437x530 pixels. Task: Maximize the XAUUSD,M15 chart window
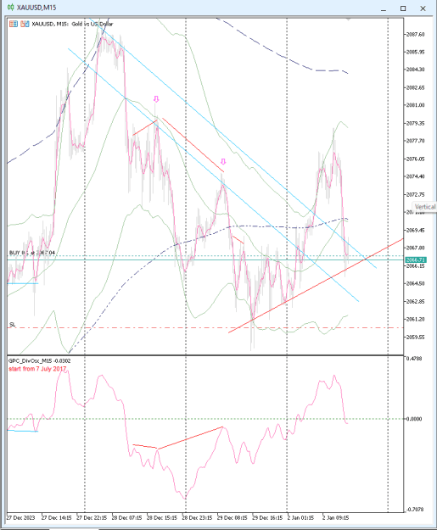point(403,8)
